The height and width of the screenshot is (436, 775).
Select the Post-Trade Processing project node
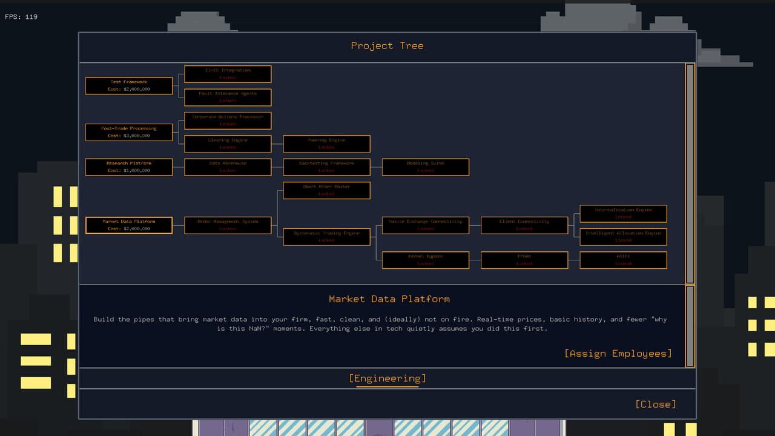(x=129, y=132)
